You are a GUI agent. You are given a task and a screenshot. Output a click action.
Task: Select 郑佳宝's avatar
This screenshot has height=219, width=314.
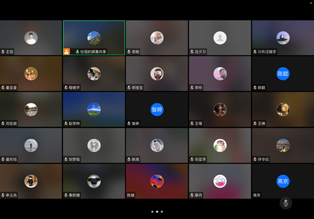(157, 74)
